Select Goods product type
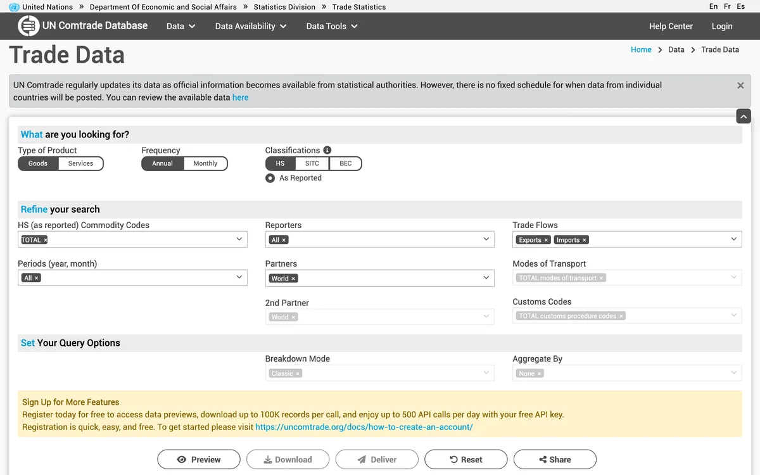Image resolution: width=760 pixels, height=475 pixels. tap(38, 163)
